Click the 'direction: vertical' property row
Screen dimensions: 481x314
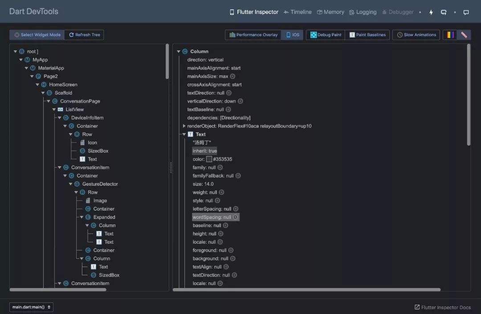pyautogui.click(x=205, y=60)
